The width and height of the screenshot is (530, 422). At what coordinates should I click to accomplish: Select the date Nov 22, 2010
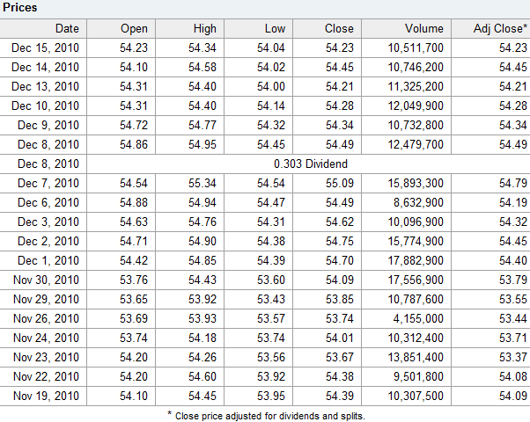46,376
